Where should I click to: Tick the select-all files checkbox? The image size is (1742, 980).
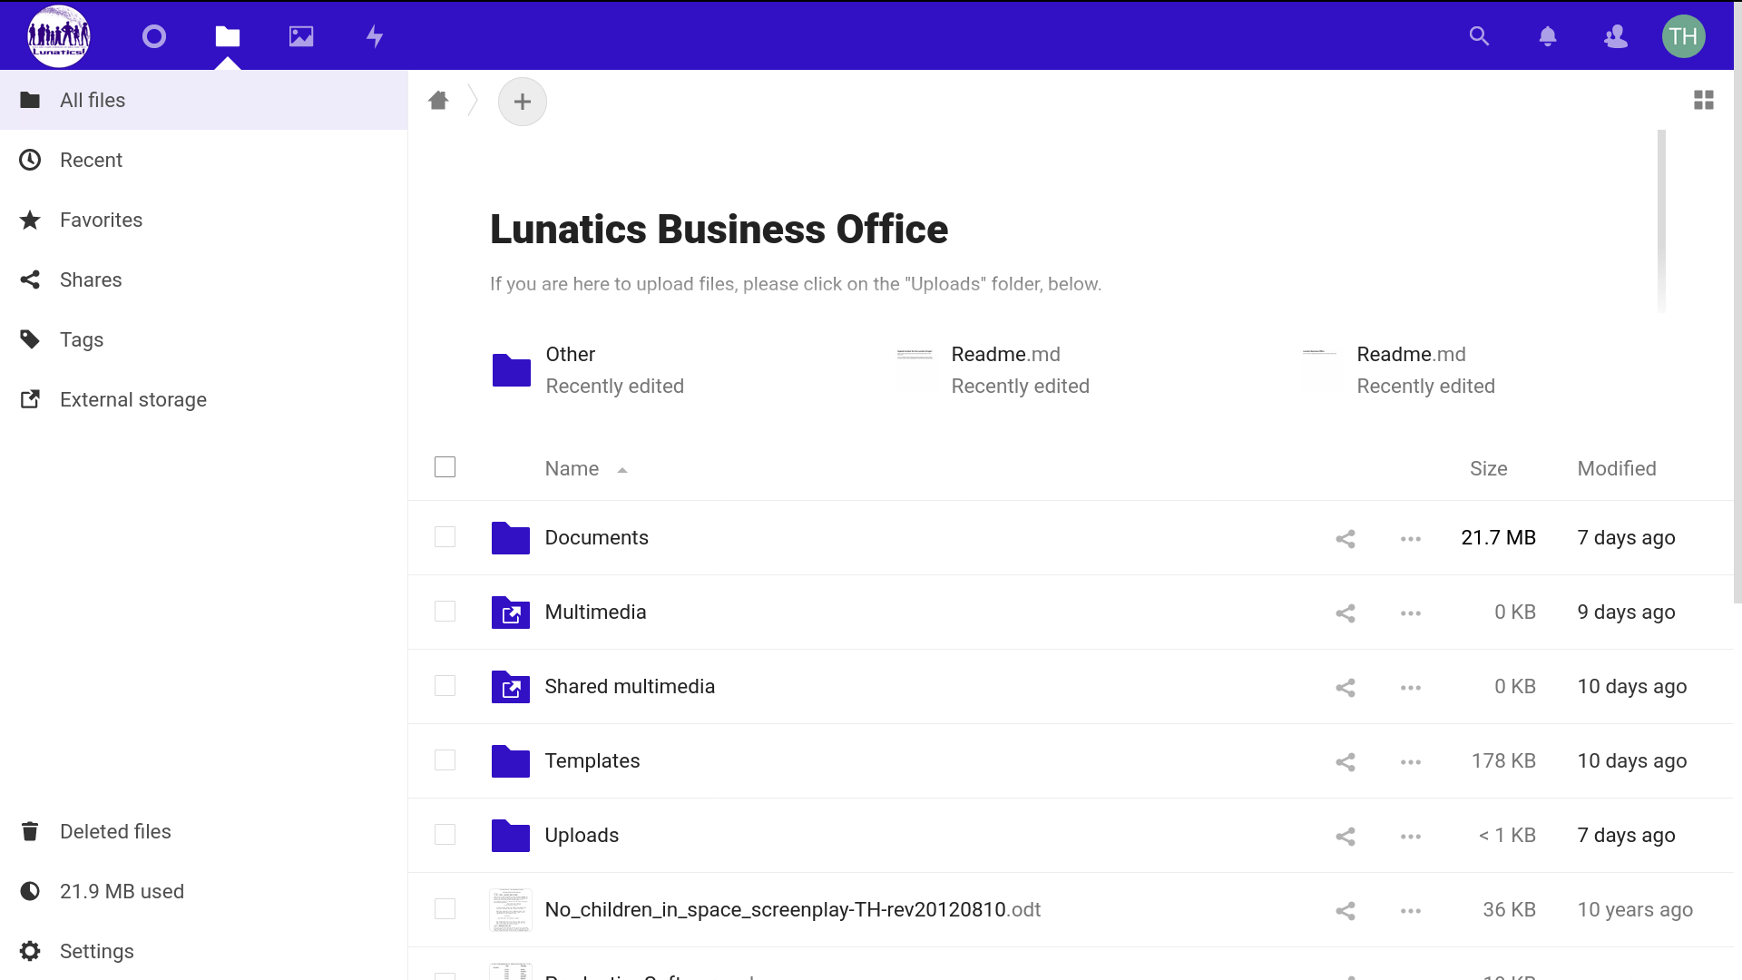[445, 467]
